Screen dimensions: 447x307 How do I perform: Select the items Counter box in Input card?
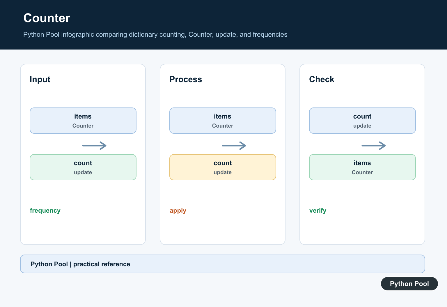pyautogui.click(x=83, y=121)
